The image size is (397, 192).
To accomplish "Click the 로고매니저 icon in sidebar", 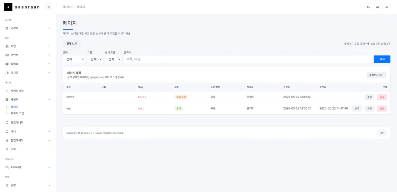I will point(7,123).
